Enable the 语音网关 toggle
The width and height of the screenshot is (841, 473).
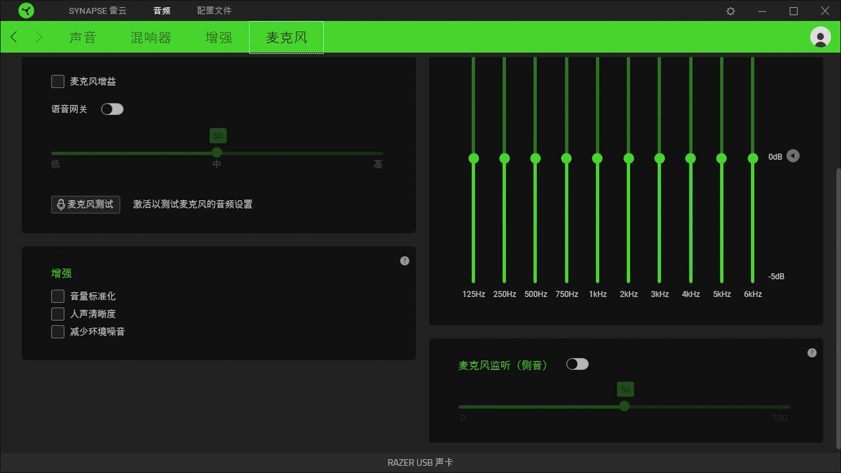tap(112, 109)
